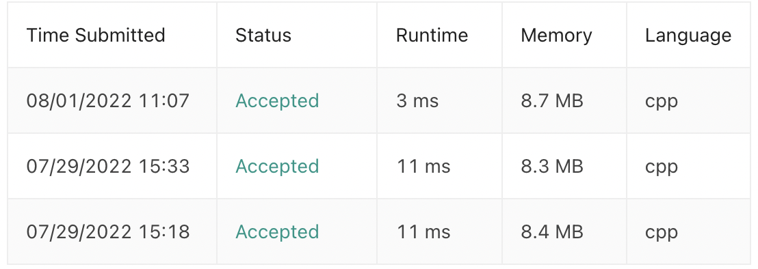Click cpp language in the last row

point(662,233)
